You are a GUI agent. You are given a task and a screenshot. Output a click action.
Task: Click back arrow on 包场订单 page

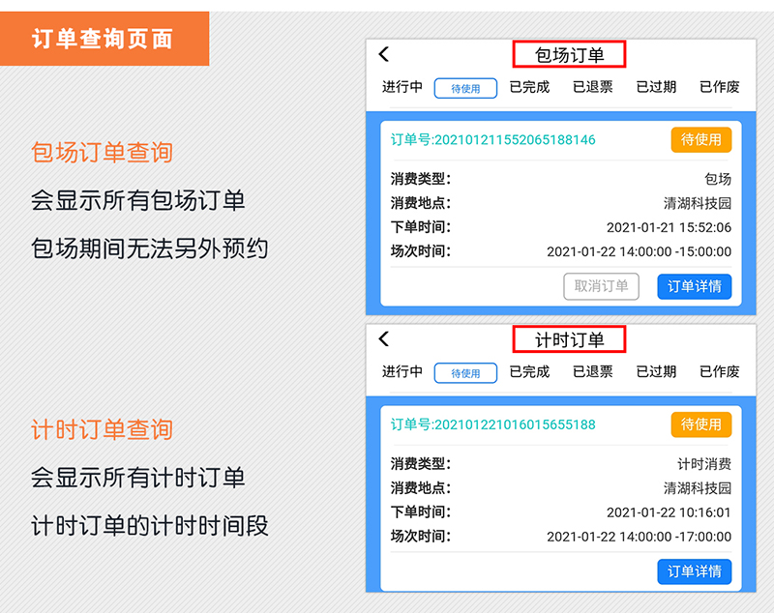coord(384,55)
